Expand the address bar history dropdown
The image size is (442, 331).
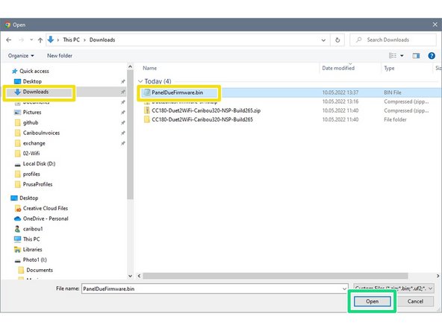coord(323,40)
